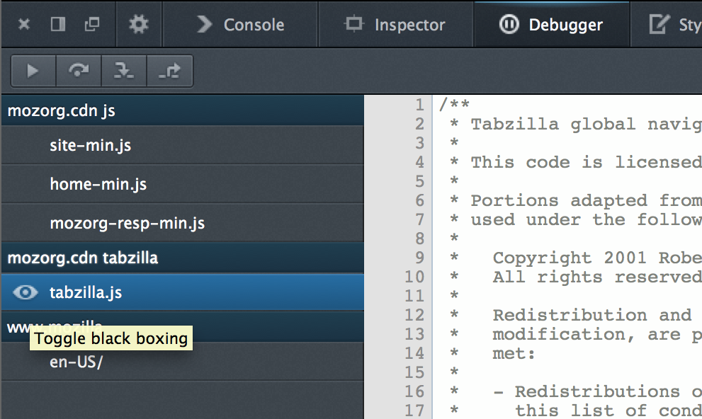
Task: Select the en-US/ source entry
Action: 77,362
